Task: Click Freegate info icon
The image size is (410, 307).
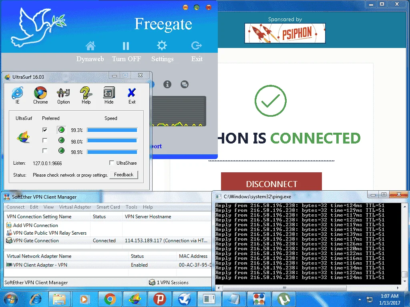Action: [x=167, y=84]
